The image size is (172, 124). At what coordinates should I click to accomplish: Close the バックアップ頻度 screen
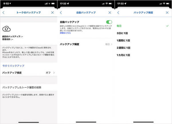167,13
